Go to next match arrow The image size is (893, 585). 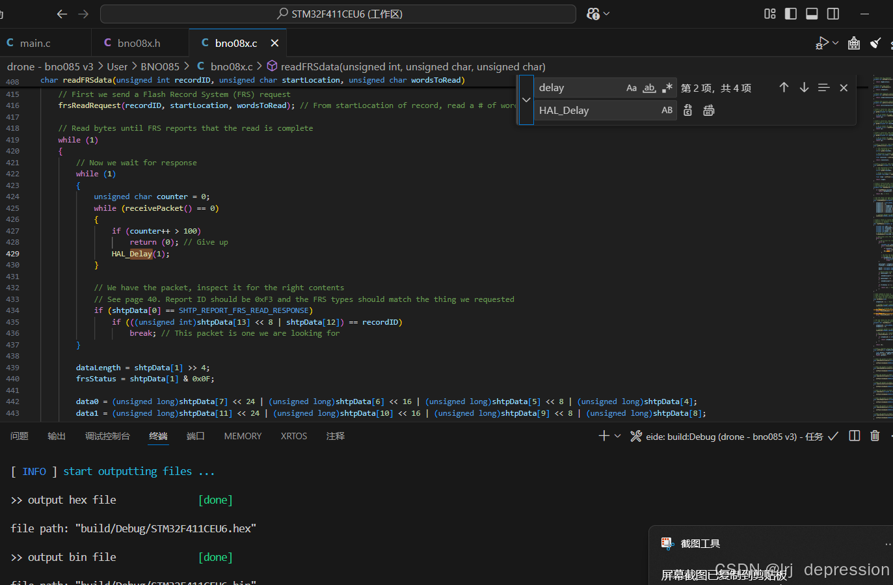804,87
